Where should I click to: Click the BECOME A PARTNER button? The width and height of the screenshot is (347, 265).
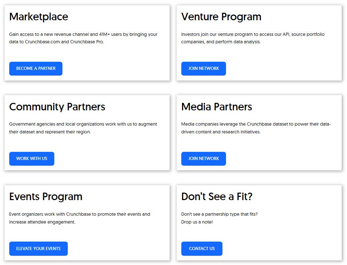[x=35, y=68]
